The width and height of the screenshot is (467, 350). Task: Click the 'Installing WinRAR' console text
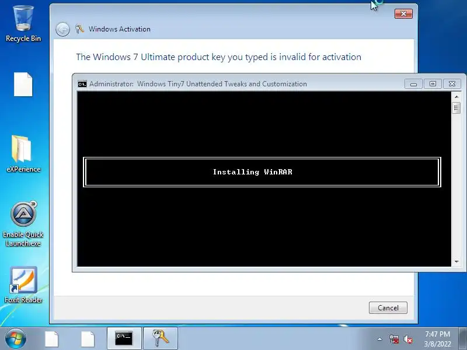point(253,172)
